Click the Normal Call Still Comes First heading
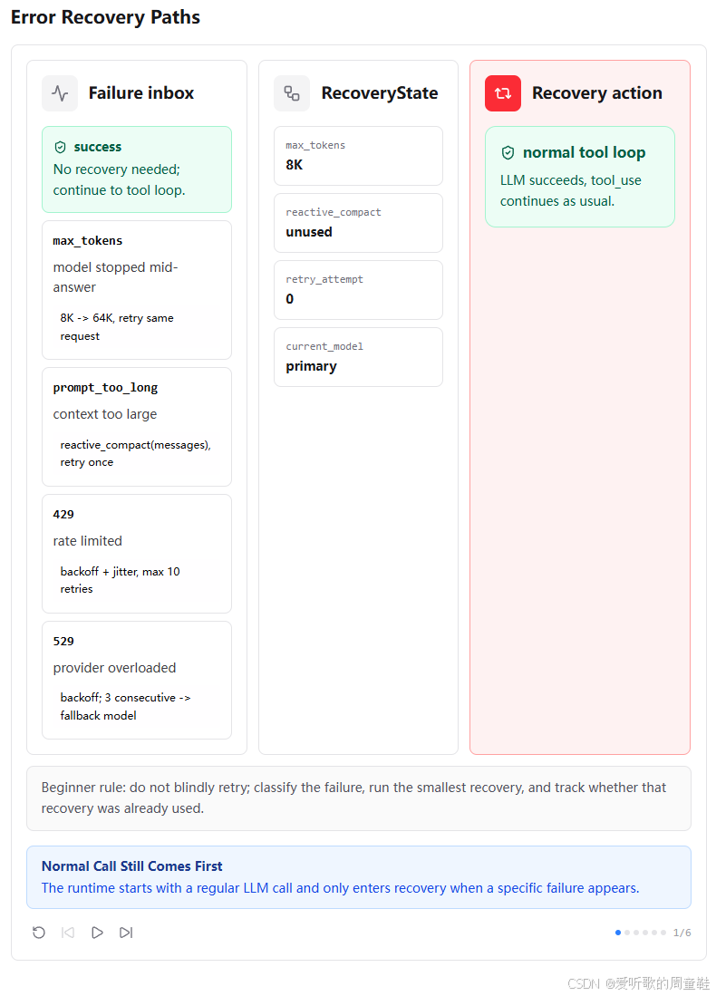The image size is (716, 996). coord(131,866)
